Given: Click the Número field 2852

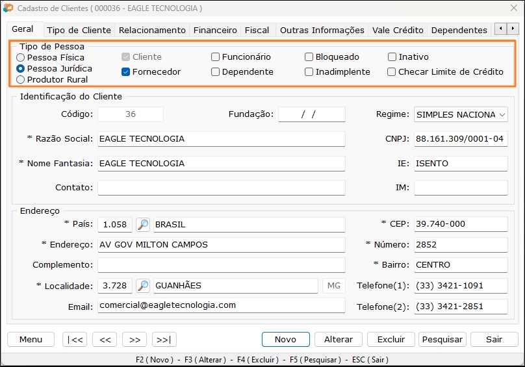Looking at the screenshot, I should [x=461, y=245].
